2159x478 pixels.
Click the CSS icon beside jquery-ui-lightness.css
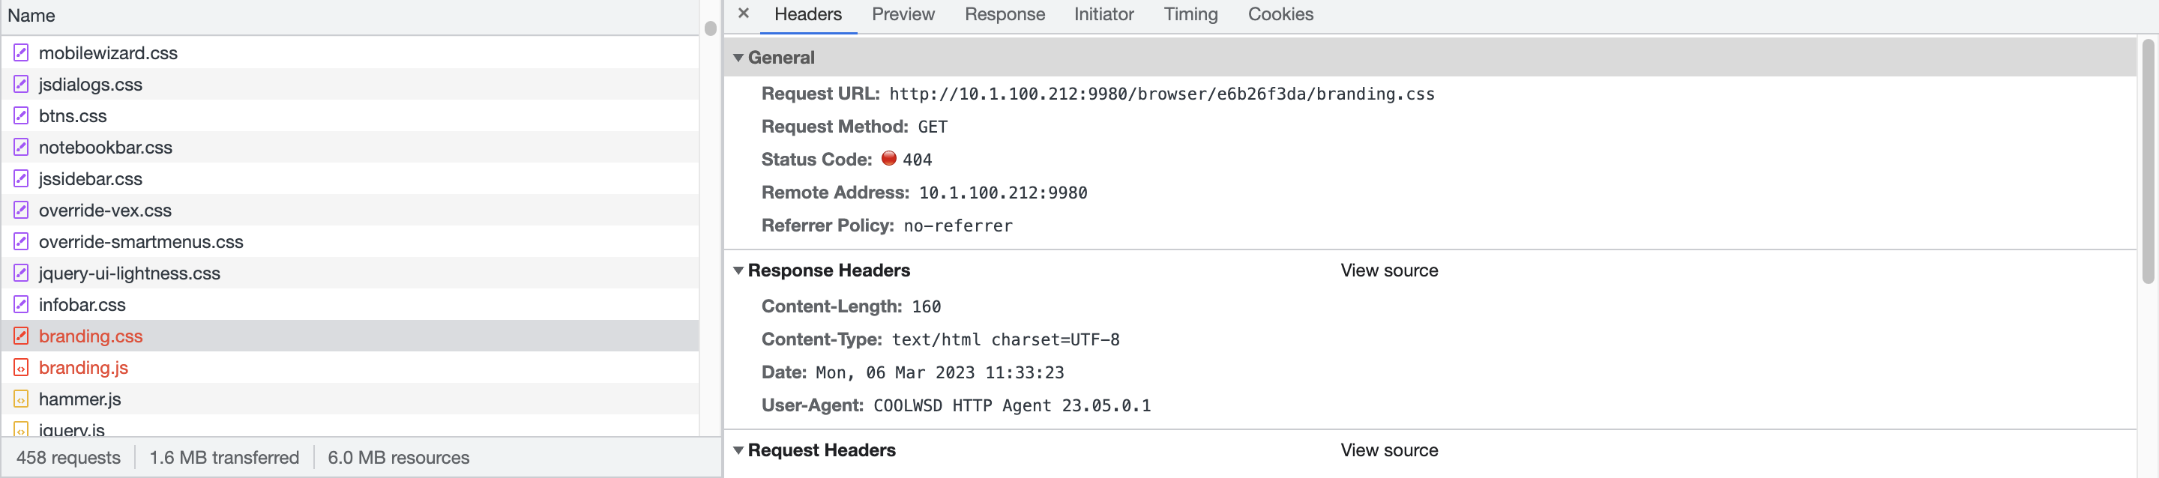[20, 273]
